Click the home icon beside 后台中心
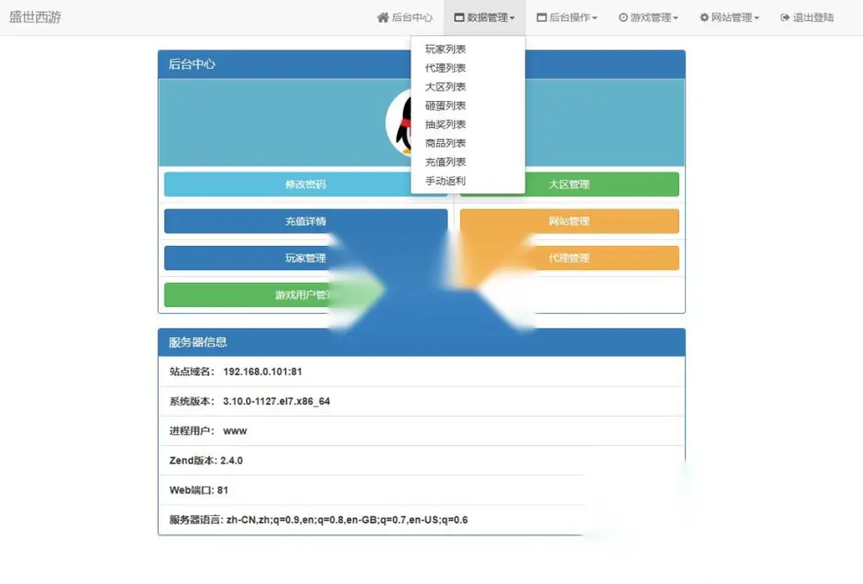 pyautogui.click(x=383, y=17)
